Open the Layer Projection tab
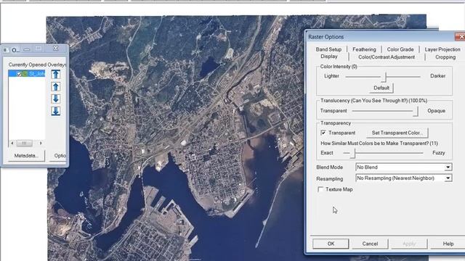Image resolution: width=465 pixels, height=261 pixels. point(442,49)
